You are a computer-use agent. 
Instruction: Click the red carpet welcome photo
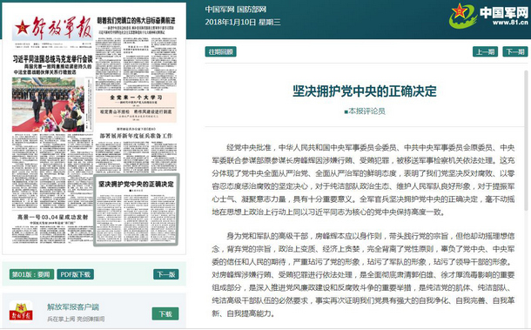(x=48, y=104)
